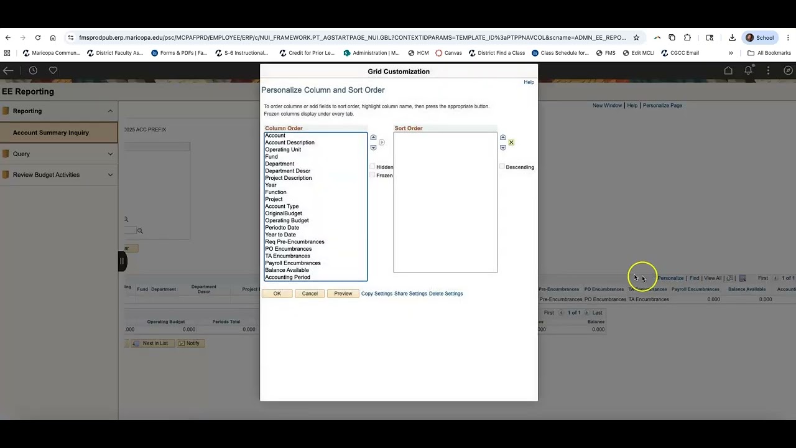The height and width of the screenshot is (448, 796).
Task: Select Fund in Column Order list
Action: tap(316, 157)
